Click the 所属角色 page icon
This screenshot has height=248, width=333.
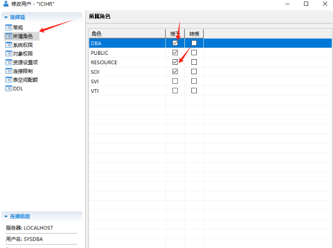[x=9, y=36]
